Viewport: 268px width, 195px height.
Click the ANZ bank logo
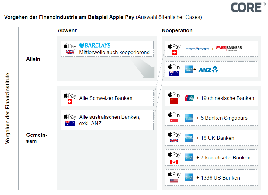pyautogui.click(x=208, y=70)
